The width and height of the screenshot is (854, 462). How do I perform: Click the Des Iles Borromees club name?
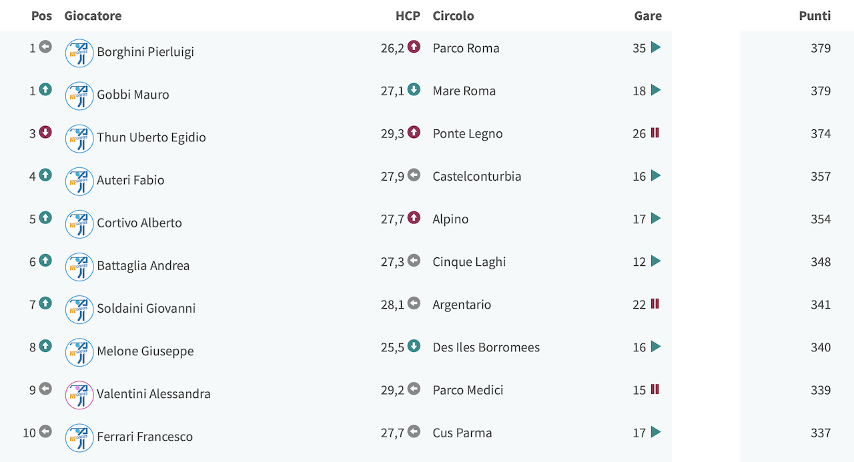click(x=486, y=347)
